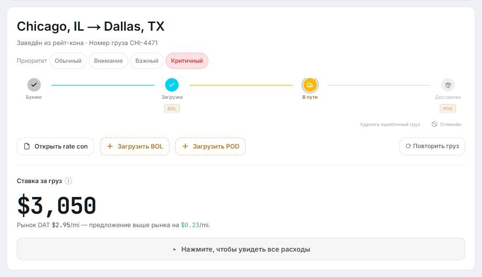Click the Букинг checkmark step icon
Screen dimensions: 482x277
pyautogui.click(x=34, y=85)
